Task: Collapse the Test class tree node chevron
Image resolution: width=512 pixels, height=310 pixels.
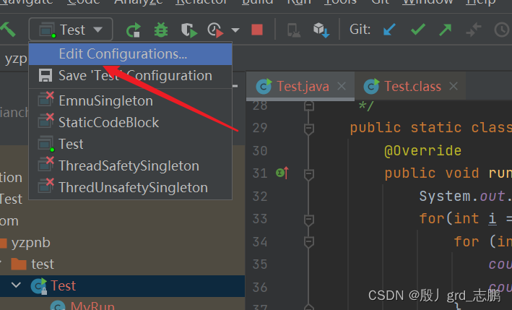Action: (16, 285)
